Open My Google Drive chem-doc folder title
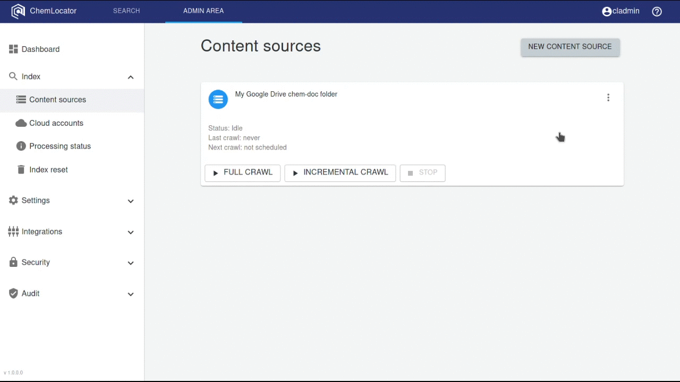 (x=286, y=94)
